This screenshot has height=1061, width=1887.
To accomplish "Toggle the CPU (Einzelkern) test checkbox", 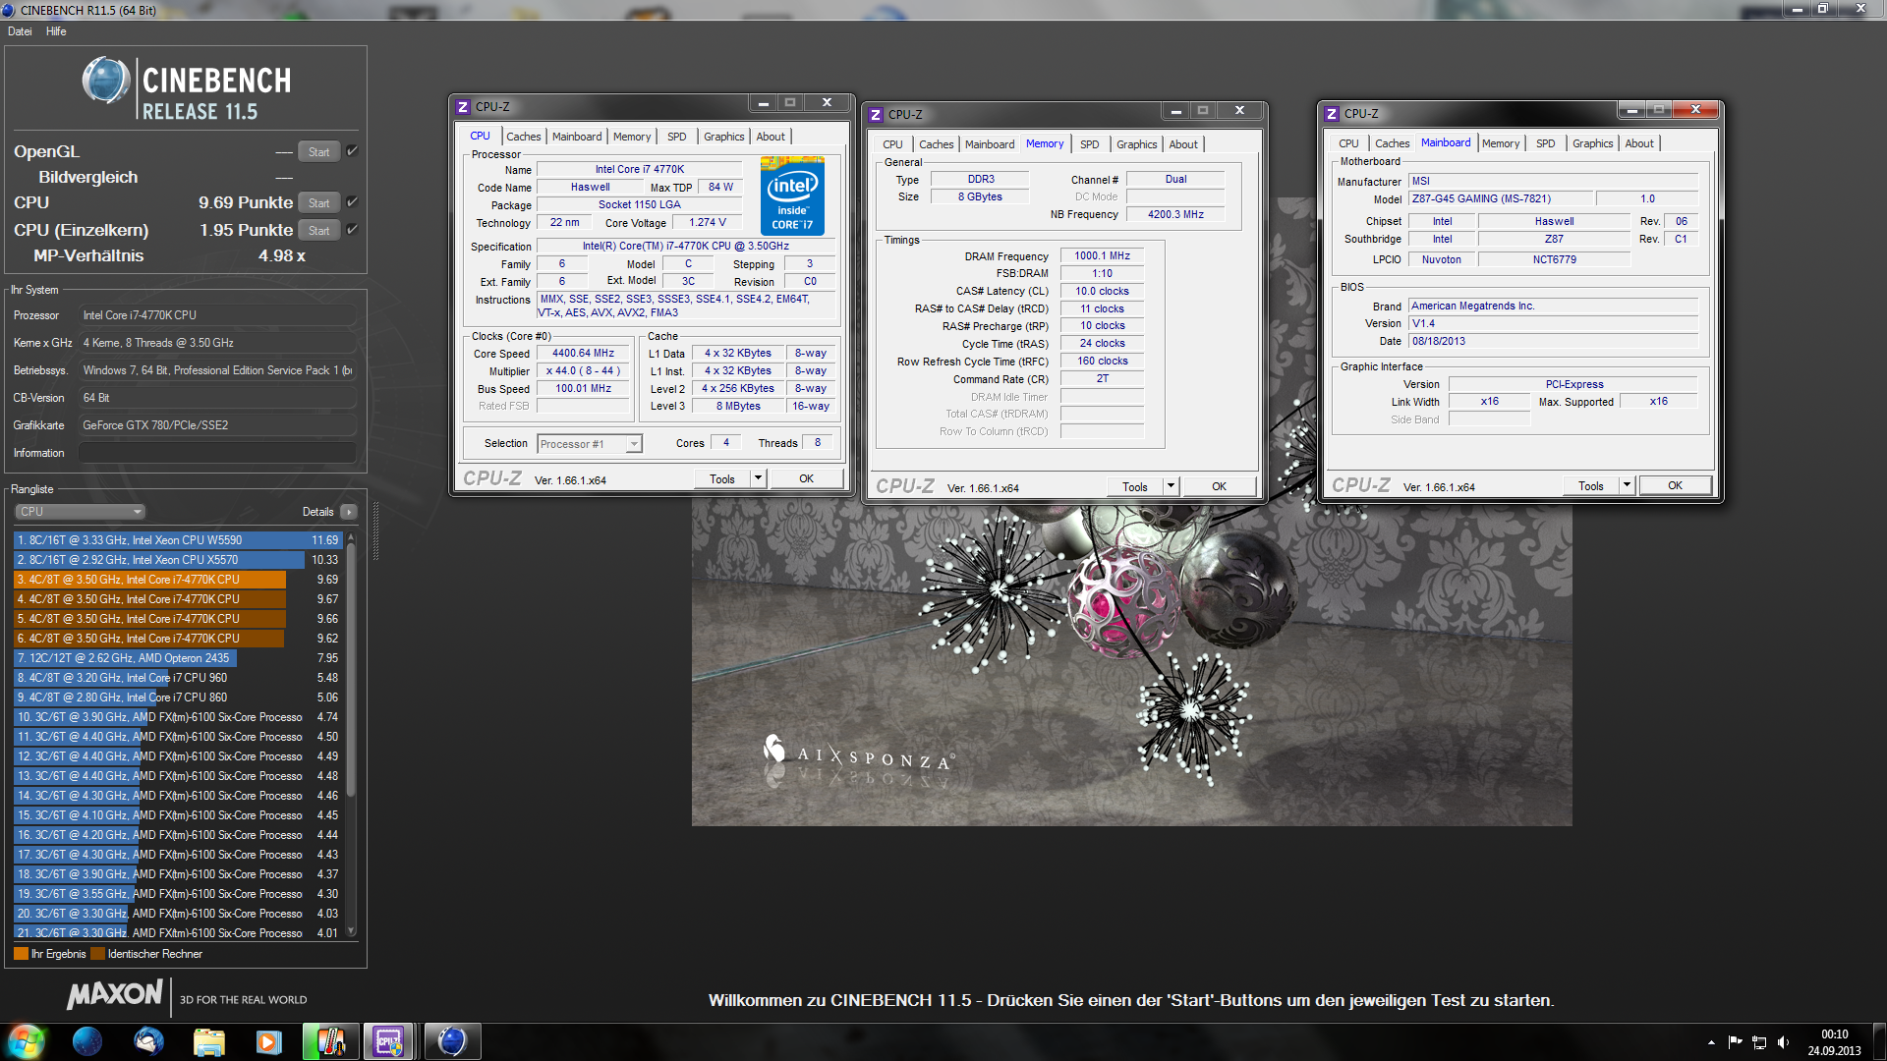I will click(x=353, y=230).
